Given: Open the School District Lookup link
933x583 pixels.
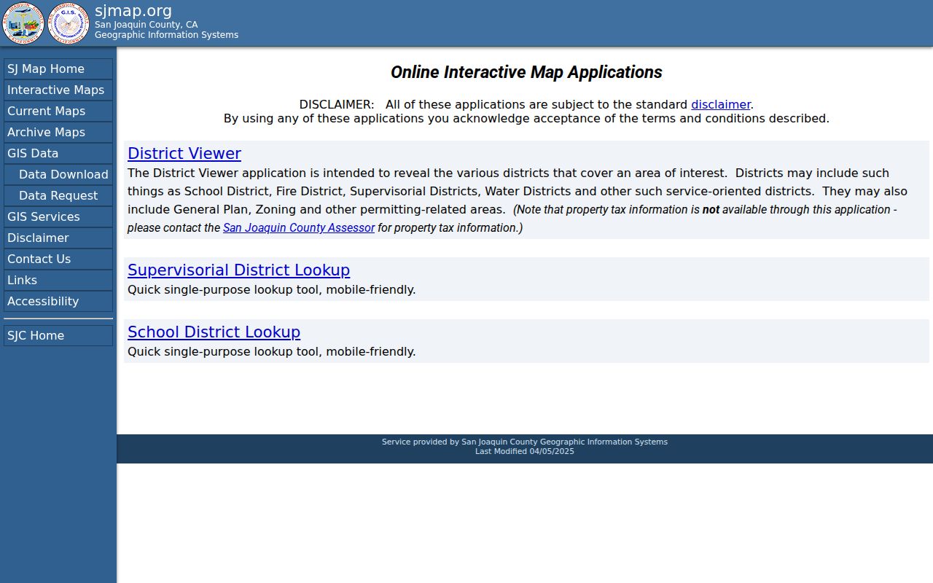Looking at the screenshot, I should coord(214,332).
